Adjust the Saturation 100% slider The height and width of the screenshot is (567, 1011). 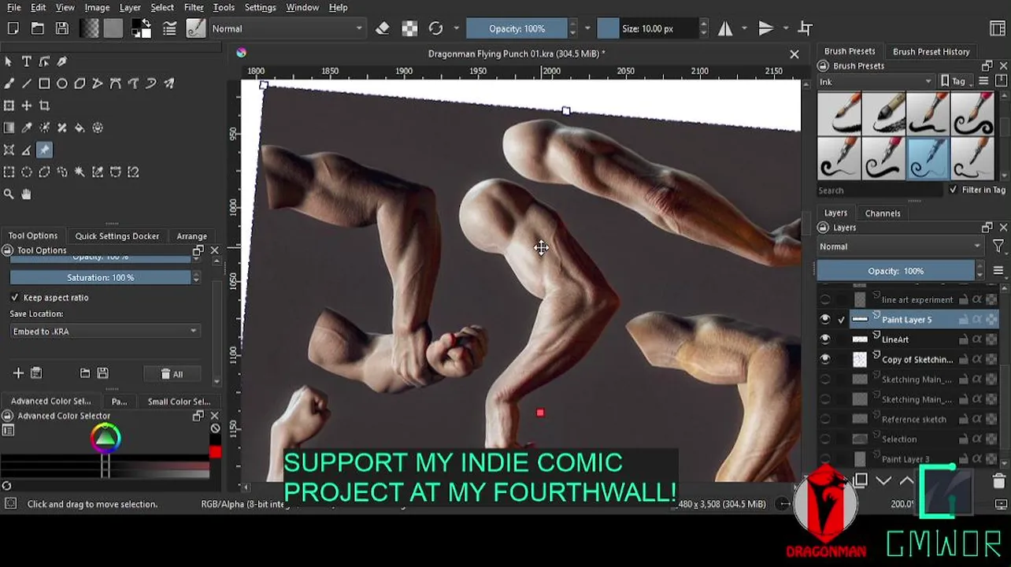coord(101,277)
